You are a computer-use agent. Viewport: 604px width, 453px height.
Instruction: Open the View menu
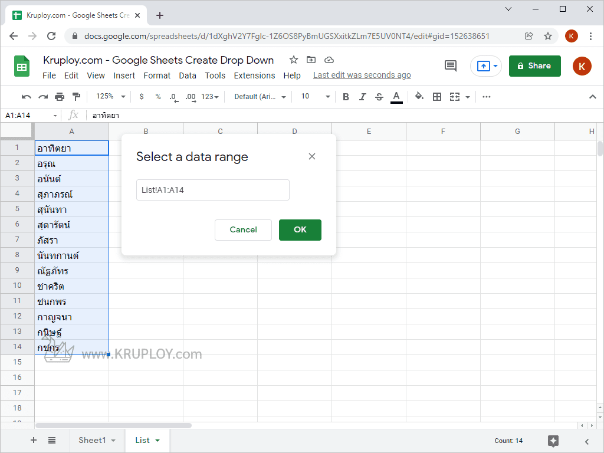(x=96, y=75)
